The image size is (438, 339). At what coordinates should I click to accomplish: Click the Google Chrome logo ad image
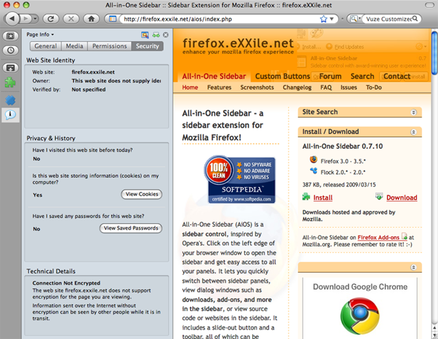[x=360, y=316]
